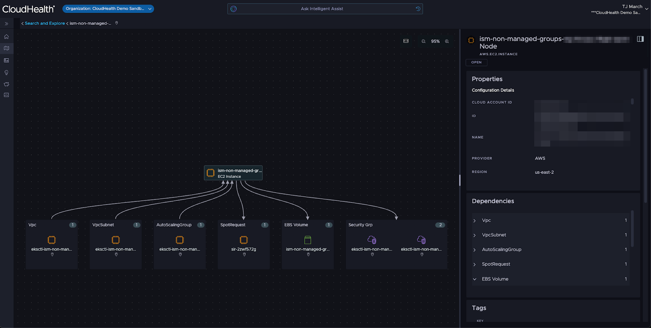The width and height of the screenshot is (651, 328).
Task: Toggle the graph layout view icon
Action: pyautogui.click(x=406, y=41)
